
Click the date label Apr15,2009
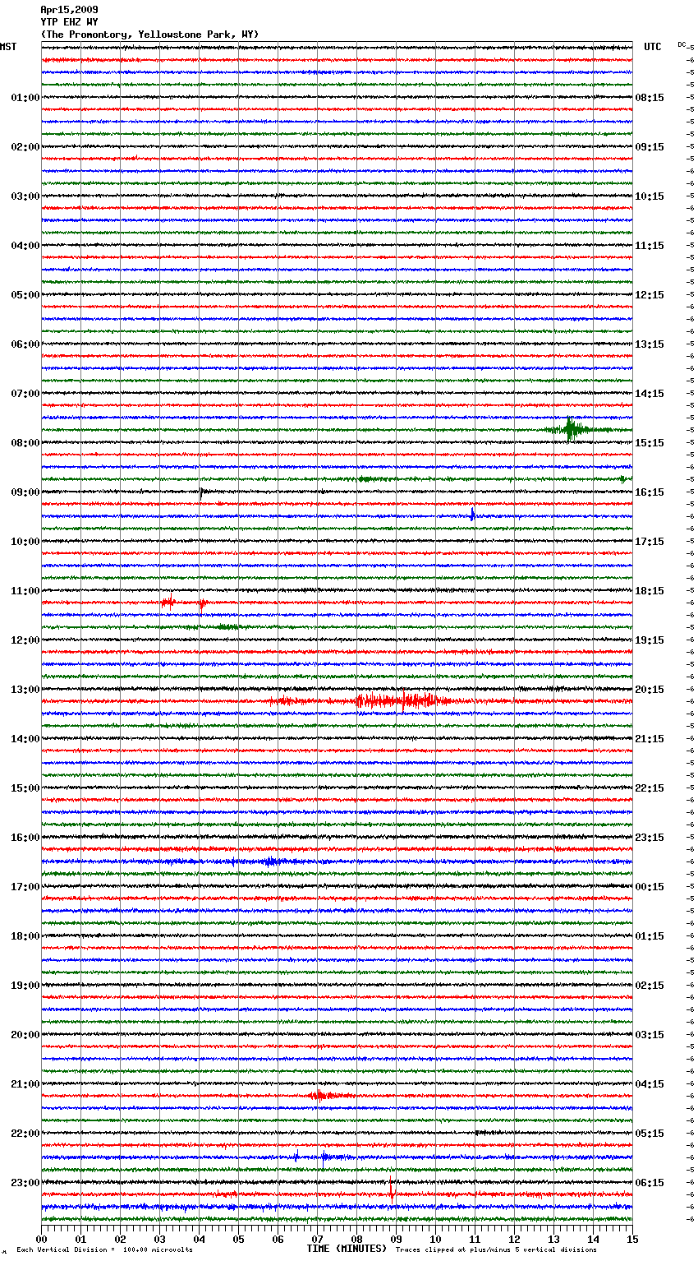(69, 10)
